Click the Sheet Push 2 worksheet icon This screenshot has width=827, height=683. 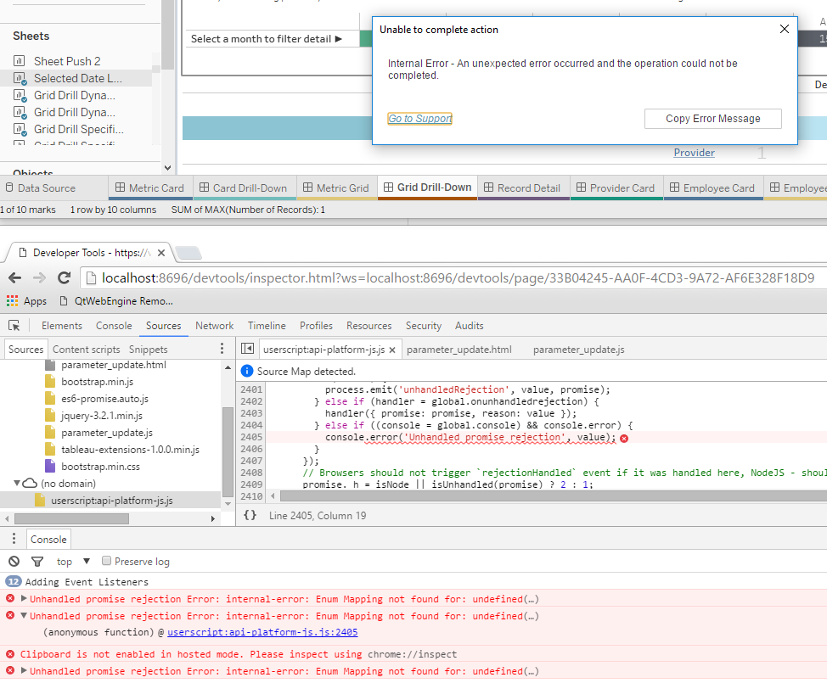(19, 61)
